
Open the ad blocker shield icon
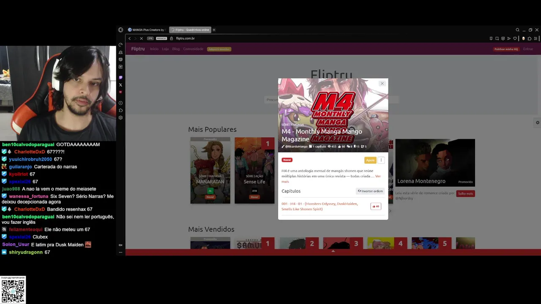click(503, 38)
